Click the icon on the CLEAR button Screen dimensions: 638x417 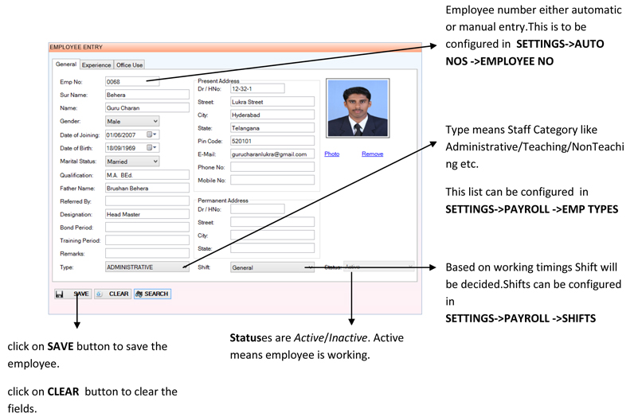click(x=100, y=294)
